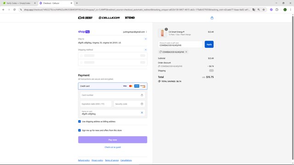Reload the checkout page
The width and height of the screenshot is (294, 165).
(14, 10)
